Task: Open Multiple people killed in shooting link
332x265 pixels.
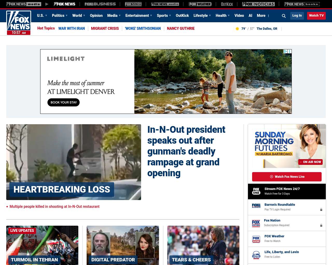Action: tap(54, 207)
